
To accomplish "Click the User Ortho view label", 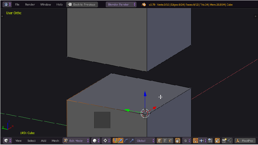I will [x=14, y=13].
